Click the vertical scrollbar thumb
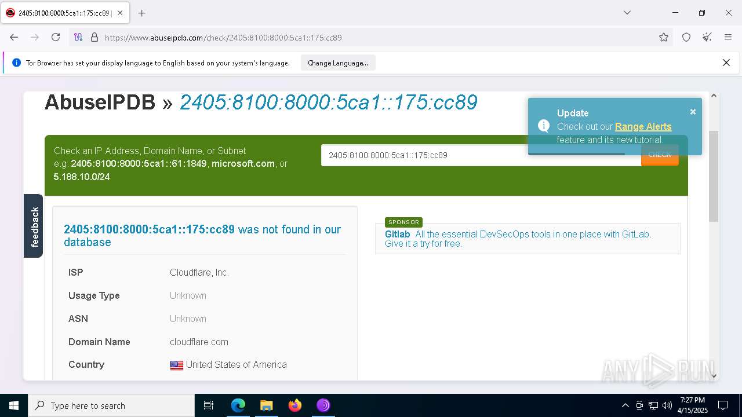This screenshot has height=417, width=742. coord(714,176)
